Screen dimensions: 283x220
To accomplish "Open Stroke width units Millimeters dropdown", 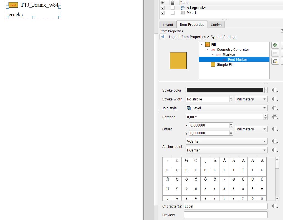I will click(251, 99).
